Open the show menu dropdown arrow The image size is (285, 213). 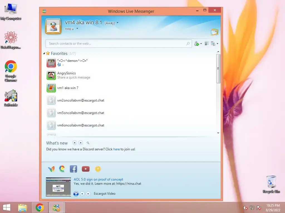[217, 44]
